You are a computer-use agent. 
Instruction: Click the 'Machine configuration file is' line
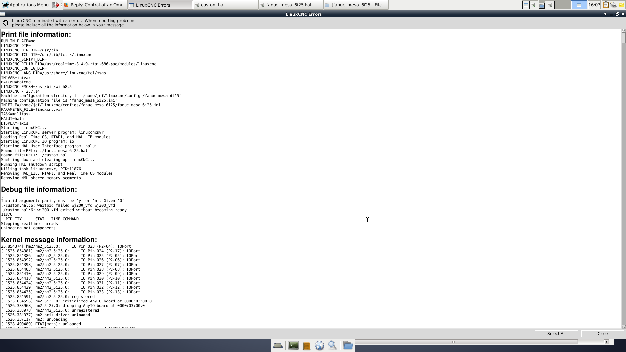coord(59,100)
